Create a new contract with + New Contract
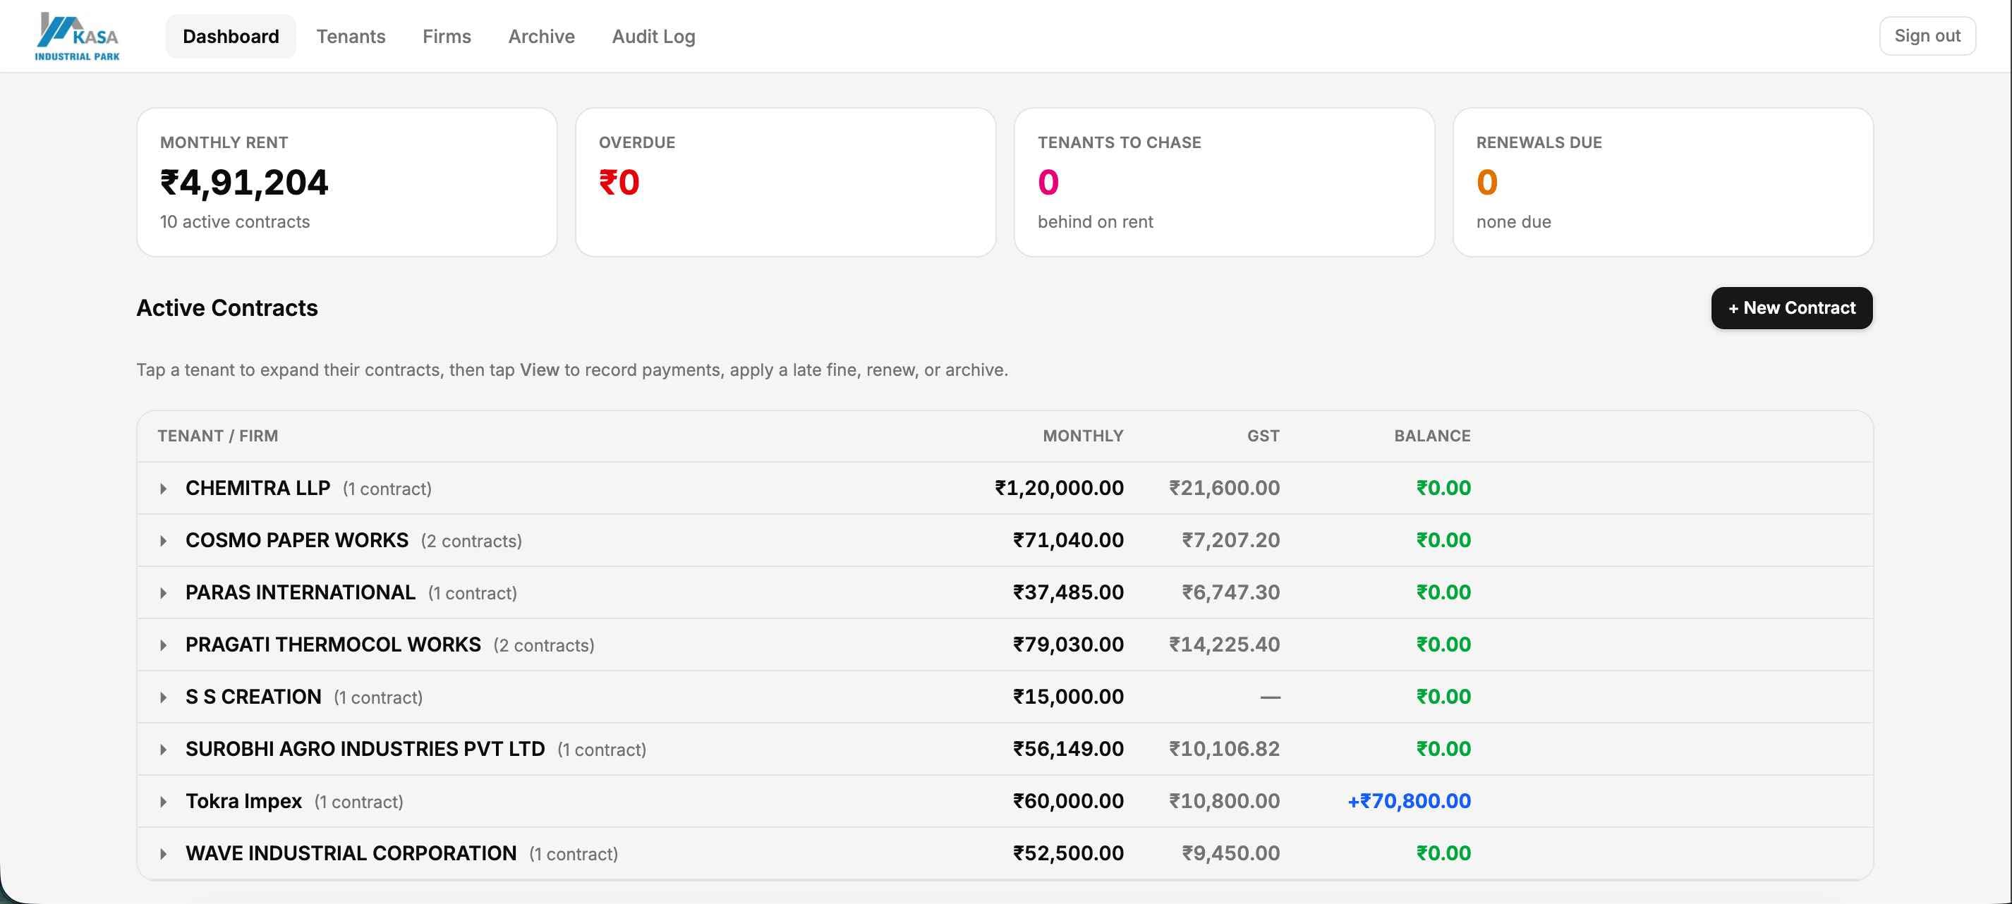This screenshot has height=904, width=2012. pyautogui.click(x=1791, y=308)
